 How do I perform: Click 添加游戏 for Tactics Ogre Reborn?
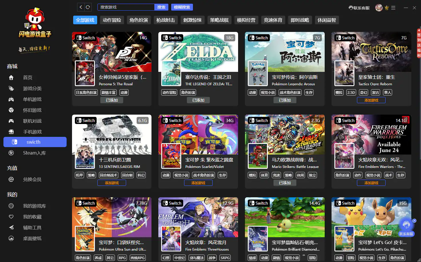(371, 100)
